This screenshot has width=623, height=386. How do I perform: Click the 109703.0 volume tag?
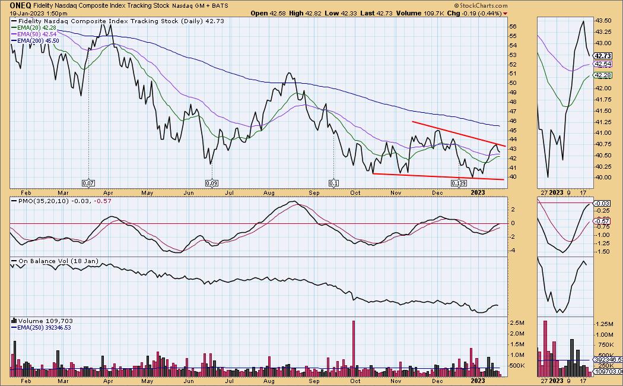(x=608, y=371)
